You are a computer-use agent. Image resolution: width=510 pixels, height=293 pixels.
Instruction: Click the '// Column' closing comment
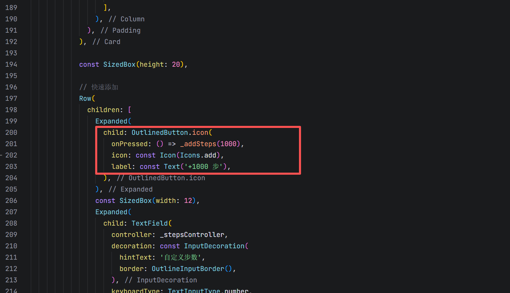(127, 19)
